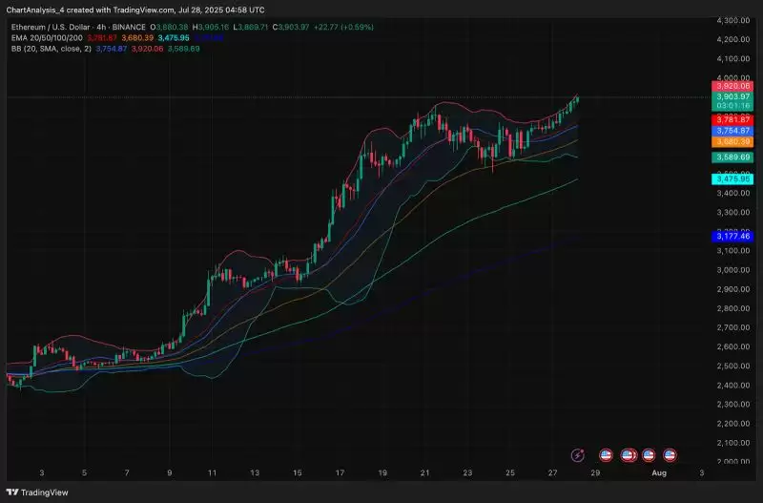This screenshot has height=503, width=763.
Task: Click the first US flag economic event icon
Action: [605, 456]
